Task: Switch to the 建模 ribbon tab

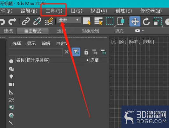Action: pos(8,31)
